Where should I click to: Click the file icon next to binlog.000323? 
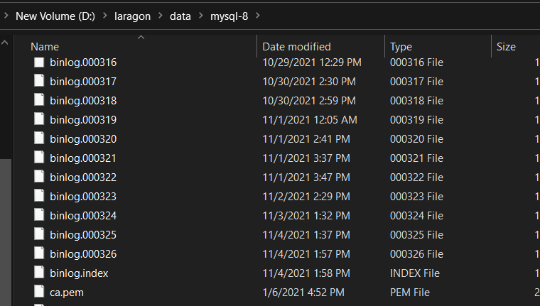39,196
